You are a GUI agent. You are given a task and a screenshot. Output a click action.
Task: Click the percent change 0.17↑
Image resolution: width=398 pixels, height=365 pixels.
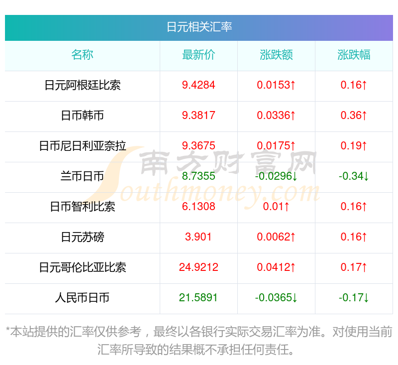(354, 267)
